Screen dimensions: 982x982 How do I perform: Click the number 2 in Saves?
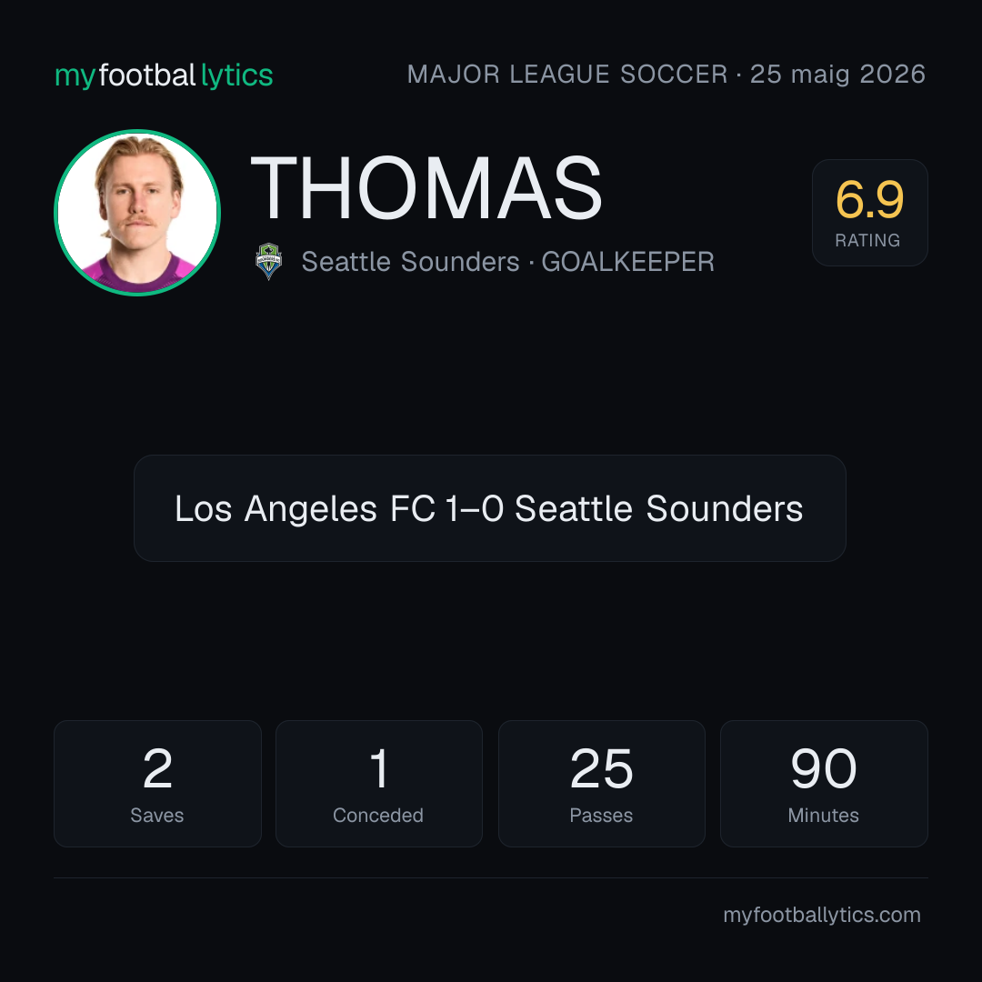pos(157,768)
